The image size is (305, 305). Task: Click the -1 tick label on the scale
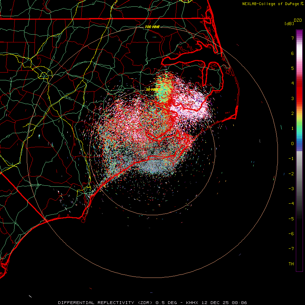pyautogui.click(x=291, y=159)
